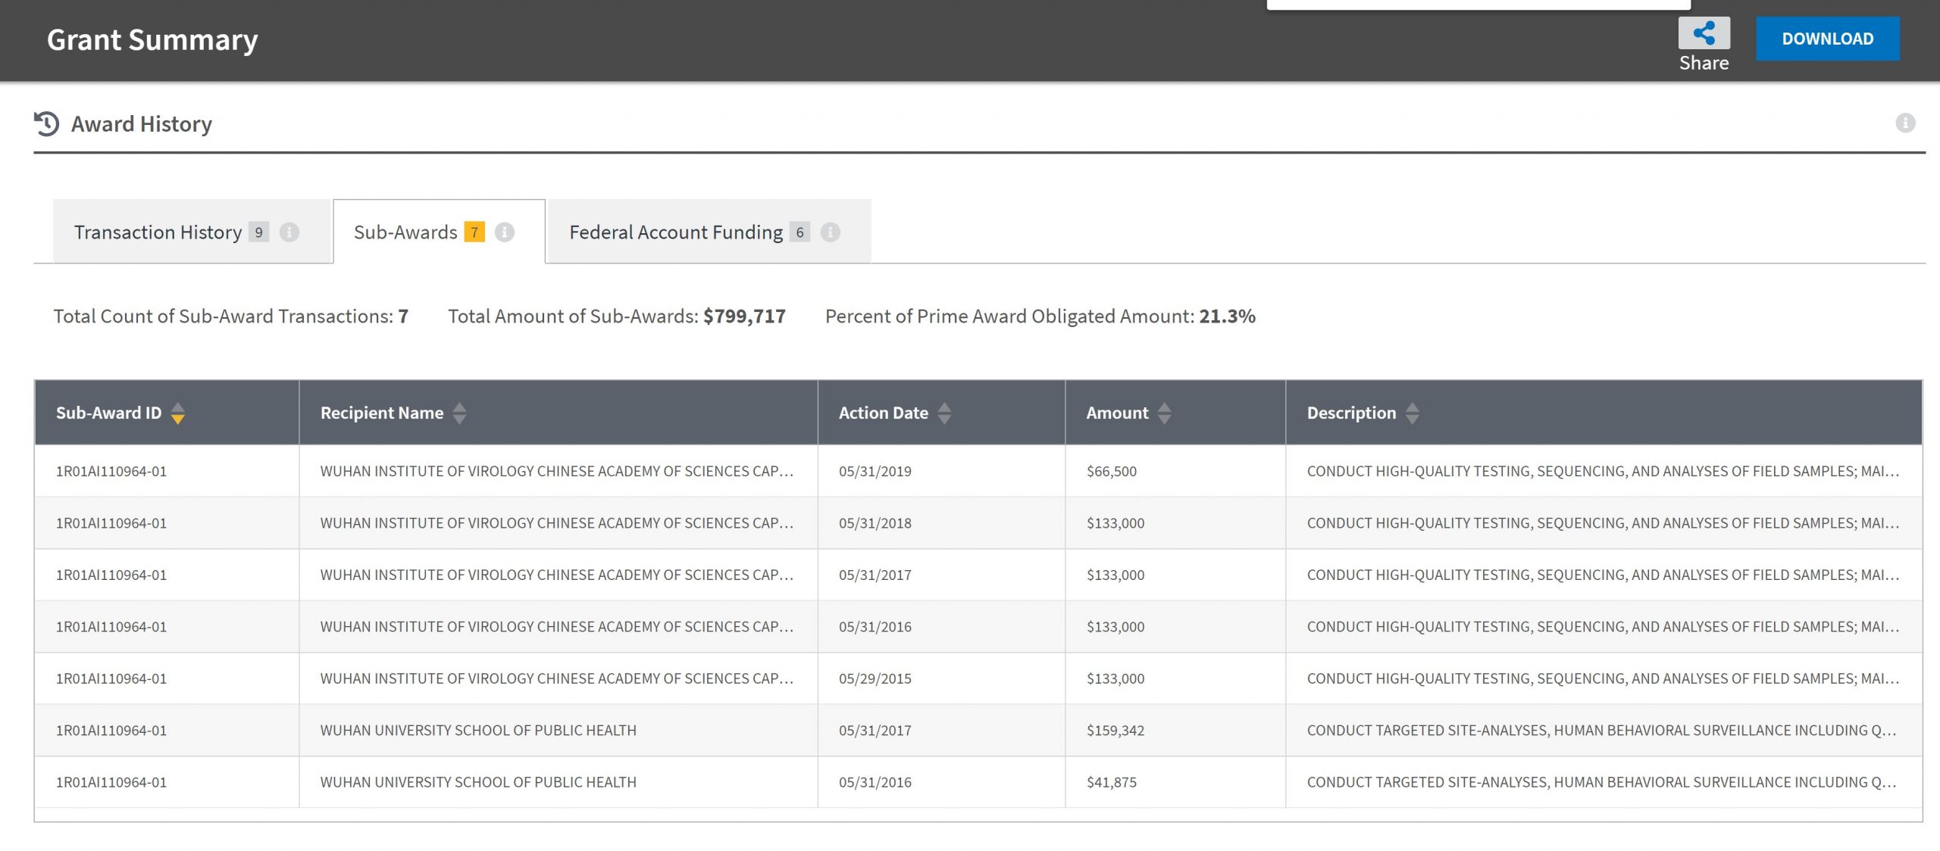Click the Transaction History info icon

[x=289, y=232]
